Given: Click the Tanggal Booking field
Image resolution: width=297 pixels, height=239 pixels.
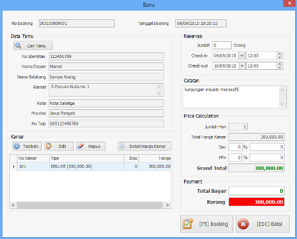Looking at the screenshot, I should tap(201, 23).
